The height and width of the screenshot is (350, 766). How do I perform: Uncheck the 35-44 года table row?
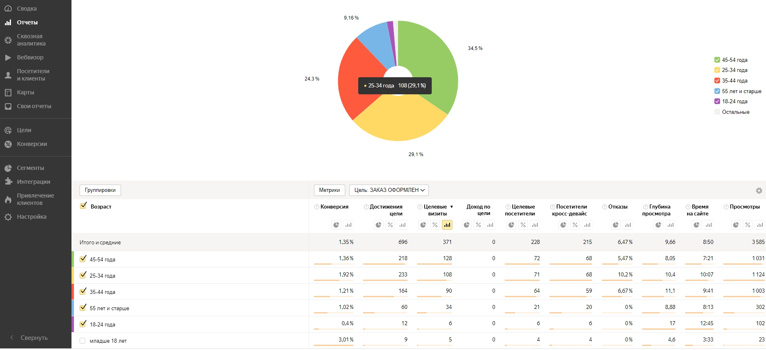click(83, 291)
